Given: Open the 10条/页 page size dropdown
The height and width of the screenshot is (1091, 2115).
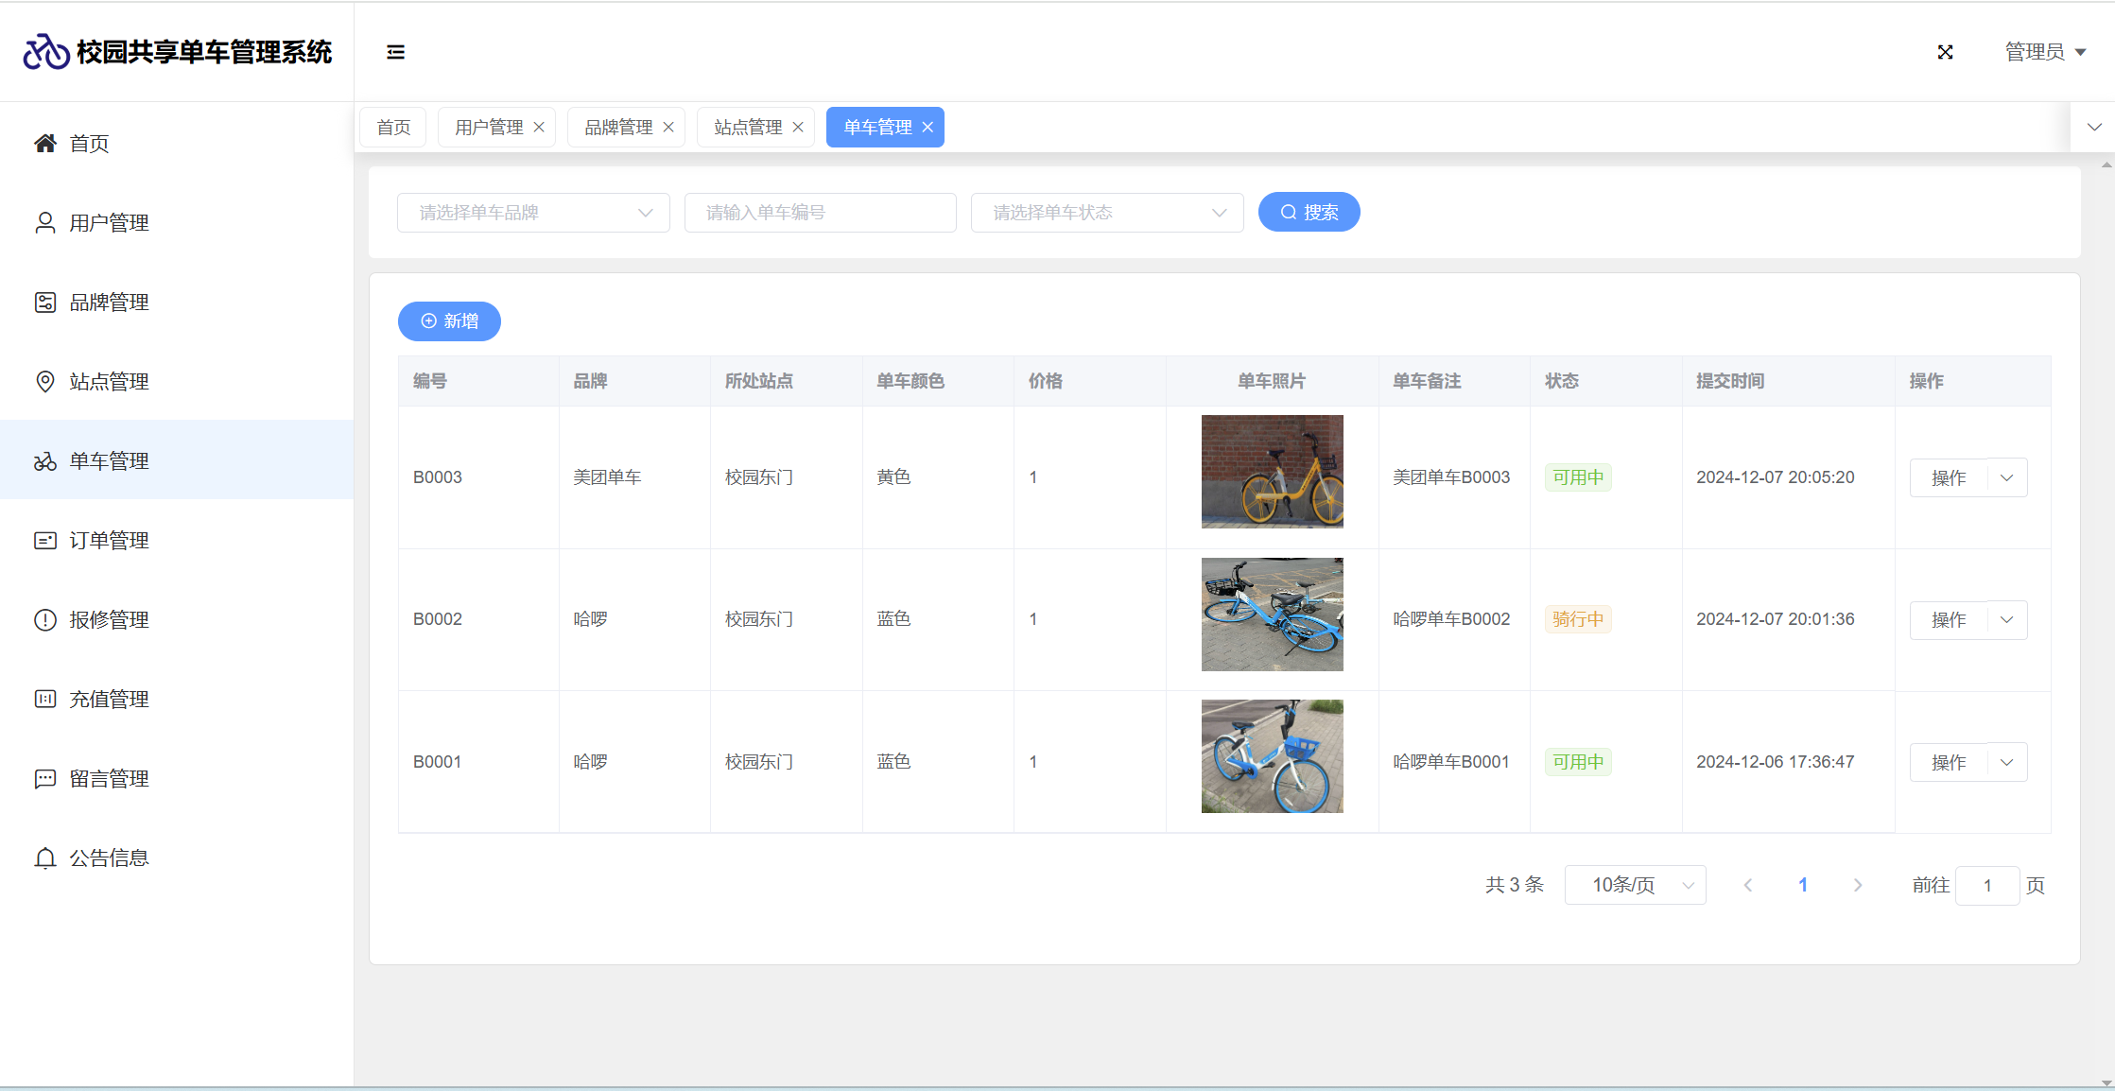Looking at the screenshot, I should (1635, 885).
